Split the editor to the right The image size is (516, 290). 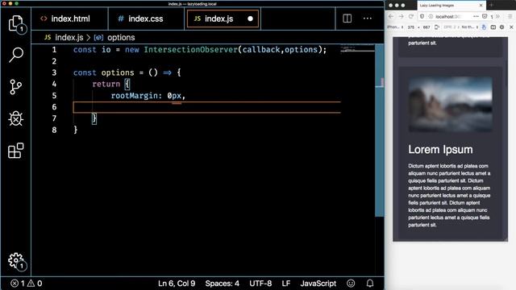pyautogui.click(x=347, y=19)
